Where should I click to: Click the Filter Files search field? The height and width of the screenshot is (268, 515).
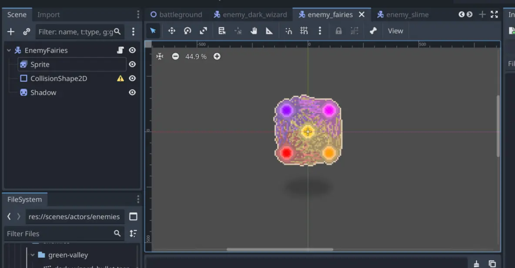pos(59,234)
